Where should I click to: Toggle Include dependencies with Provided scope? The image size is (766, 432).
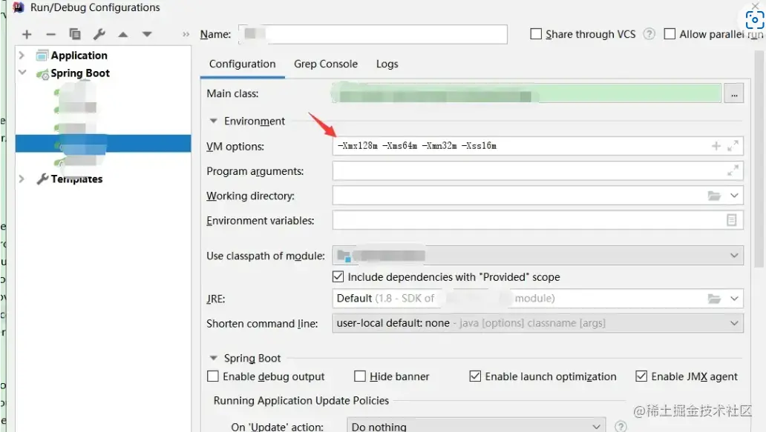coord(338,277)
